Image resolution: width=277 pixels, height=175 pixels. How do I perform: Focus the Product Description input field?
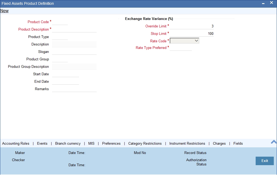click(74, 30)
